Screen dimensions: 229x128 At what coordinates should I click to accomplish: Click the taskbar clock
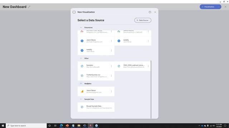point(219,126)
